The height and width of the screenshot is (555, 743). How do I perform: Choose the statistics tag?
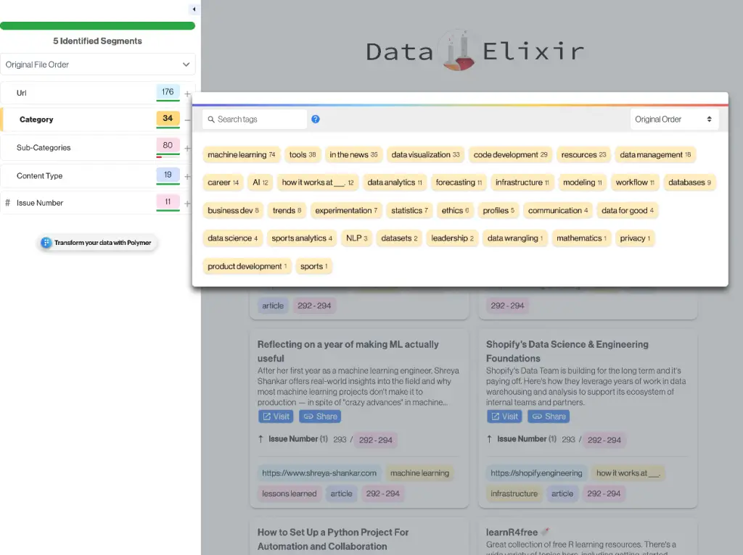409,210
